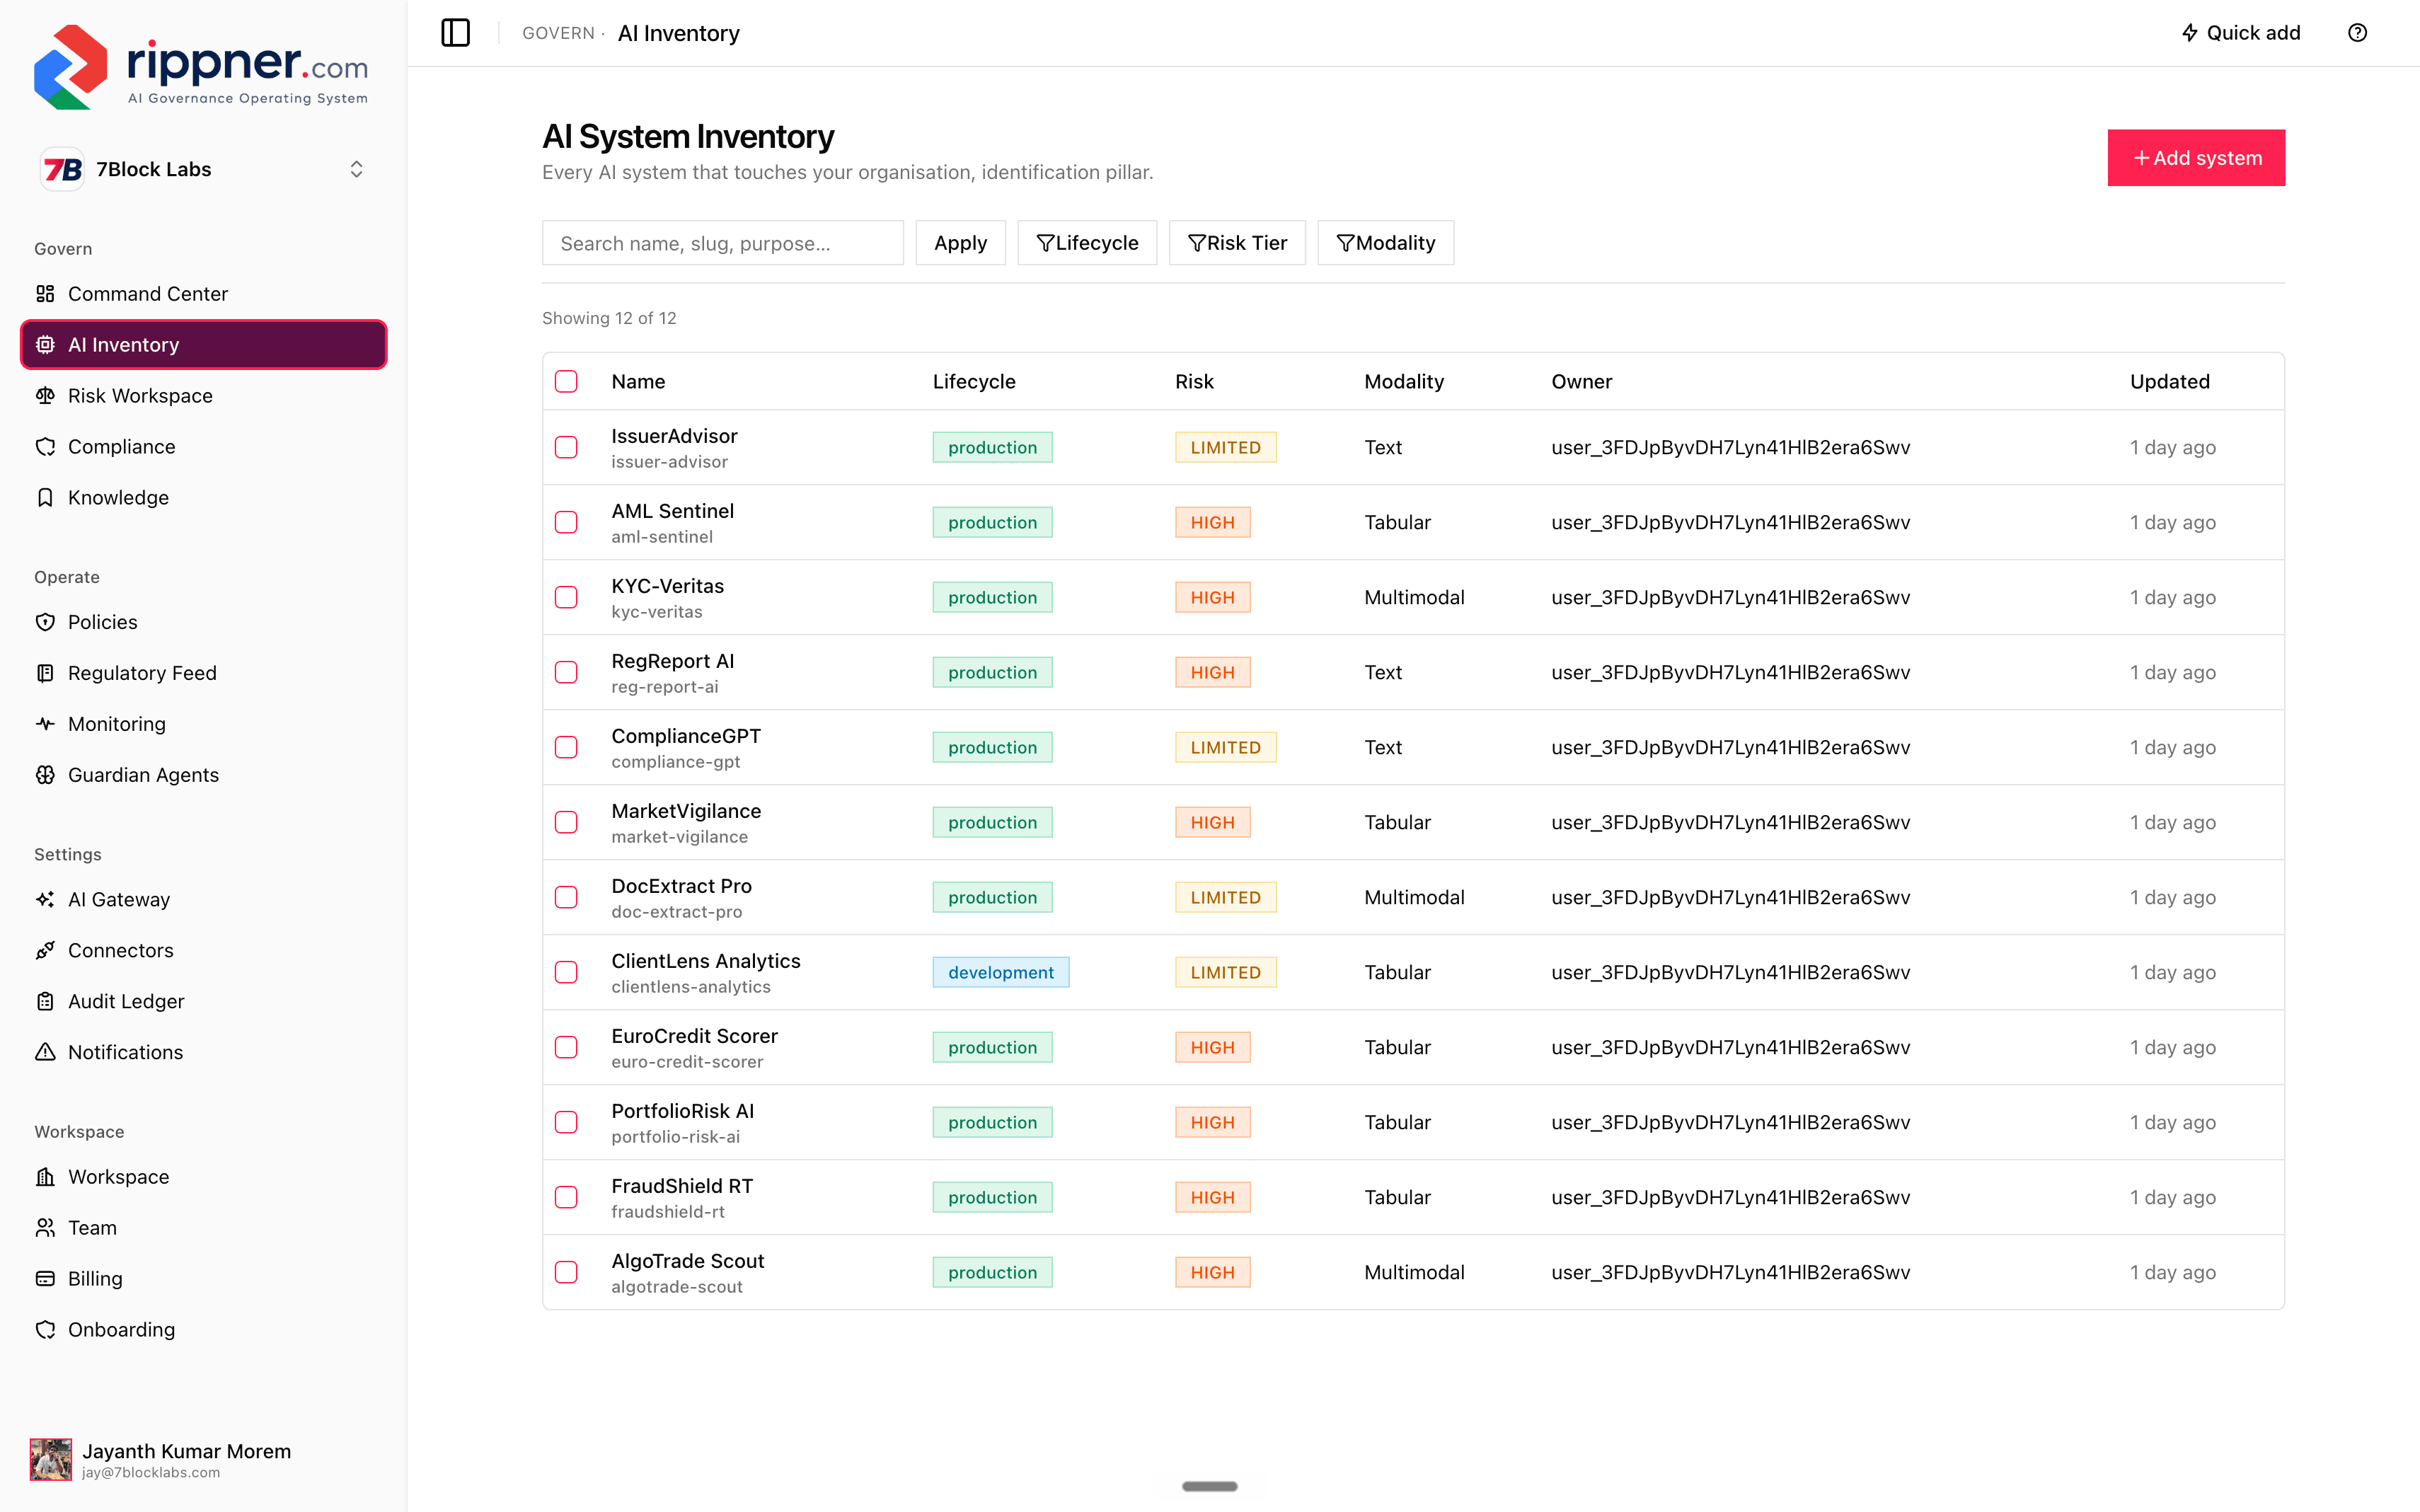The height and width of the screenshot is (1512, 2420).
Task: Open the EuroCredit Scorer system link
Action: 694,1036
